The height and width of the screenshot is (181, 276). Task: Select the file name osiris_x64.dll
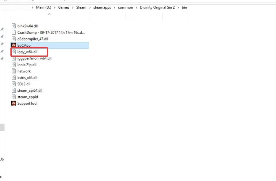(x=27, y=78)
